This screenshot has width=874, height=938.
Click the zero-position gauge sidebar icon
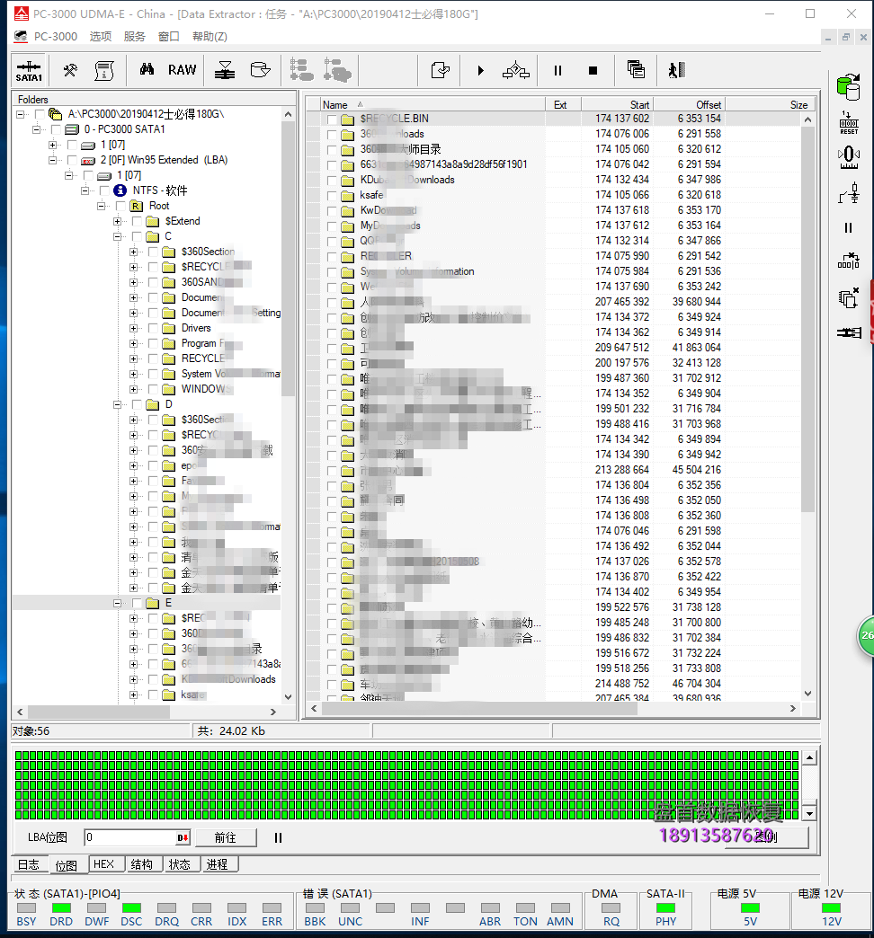(849, 158)
